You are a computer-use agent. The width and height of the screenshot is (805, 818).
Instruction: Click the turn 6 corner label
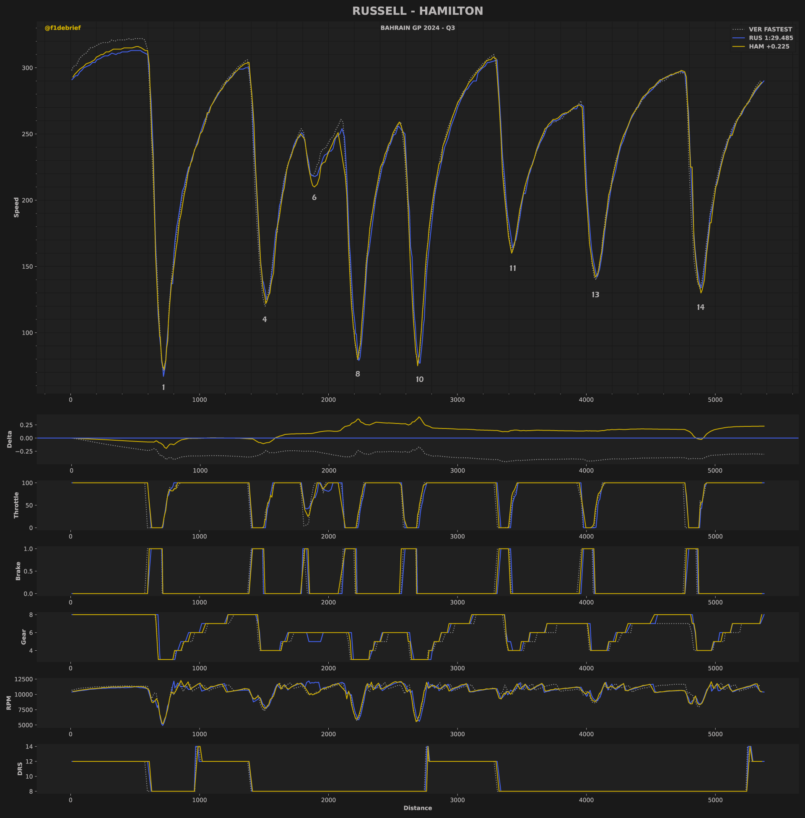314,198
